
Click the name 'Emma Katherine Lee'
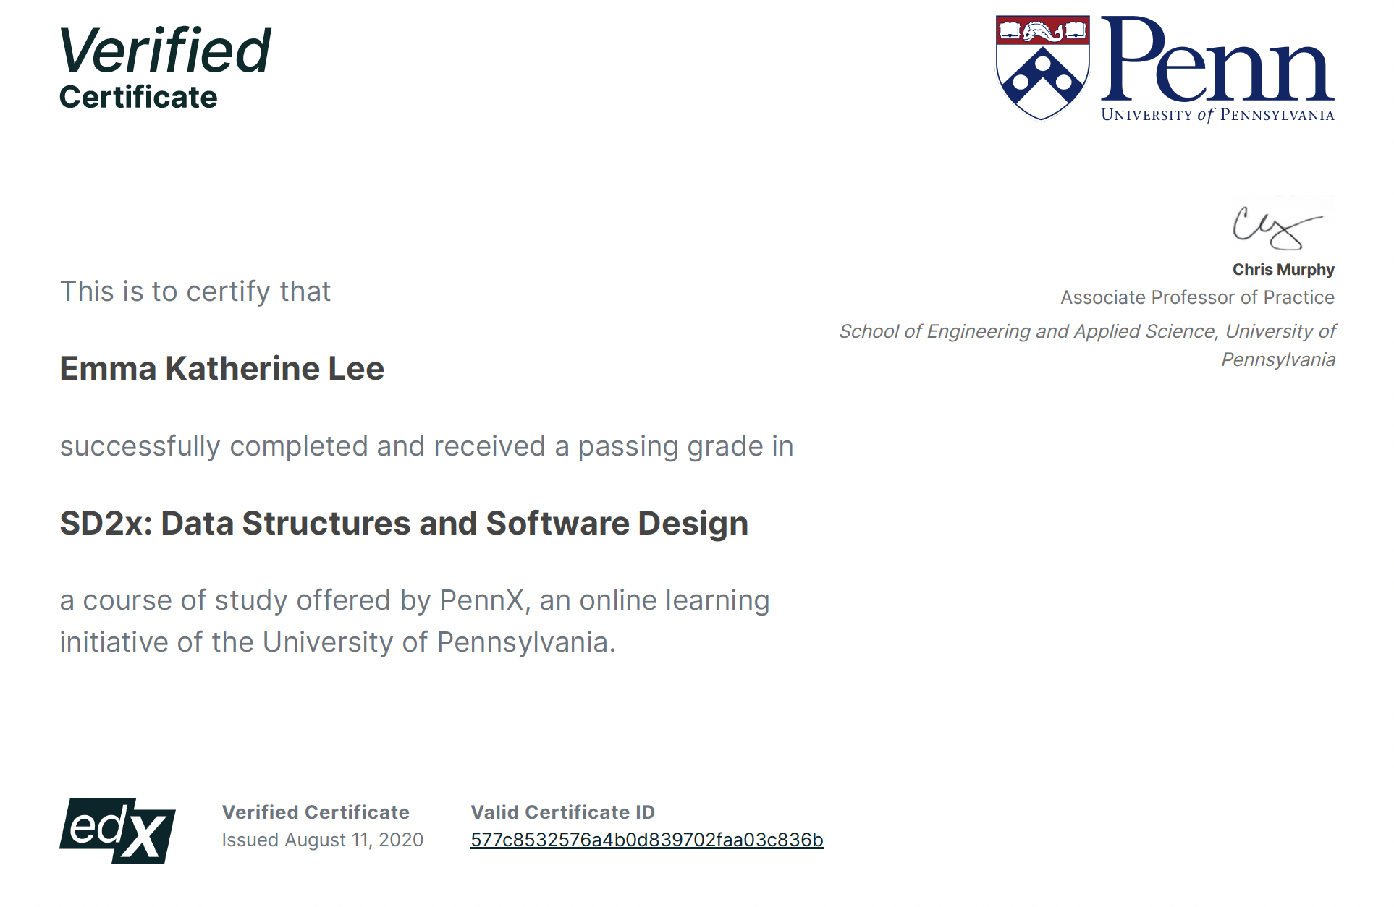[221, 368]
